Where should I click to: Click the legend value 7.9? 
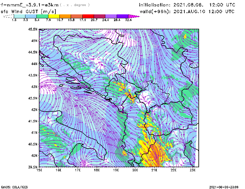pos(48,20)
